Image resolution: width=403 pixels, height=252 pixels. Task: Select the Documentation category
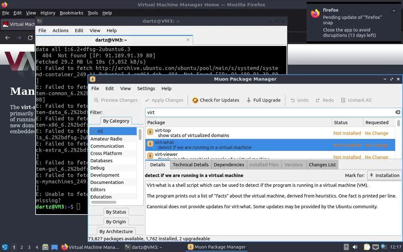(x=113, y=182)
